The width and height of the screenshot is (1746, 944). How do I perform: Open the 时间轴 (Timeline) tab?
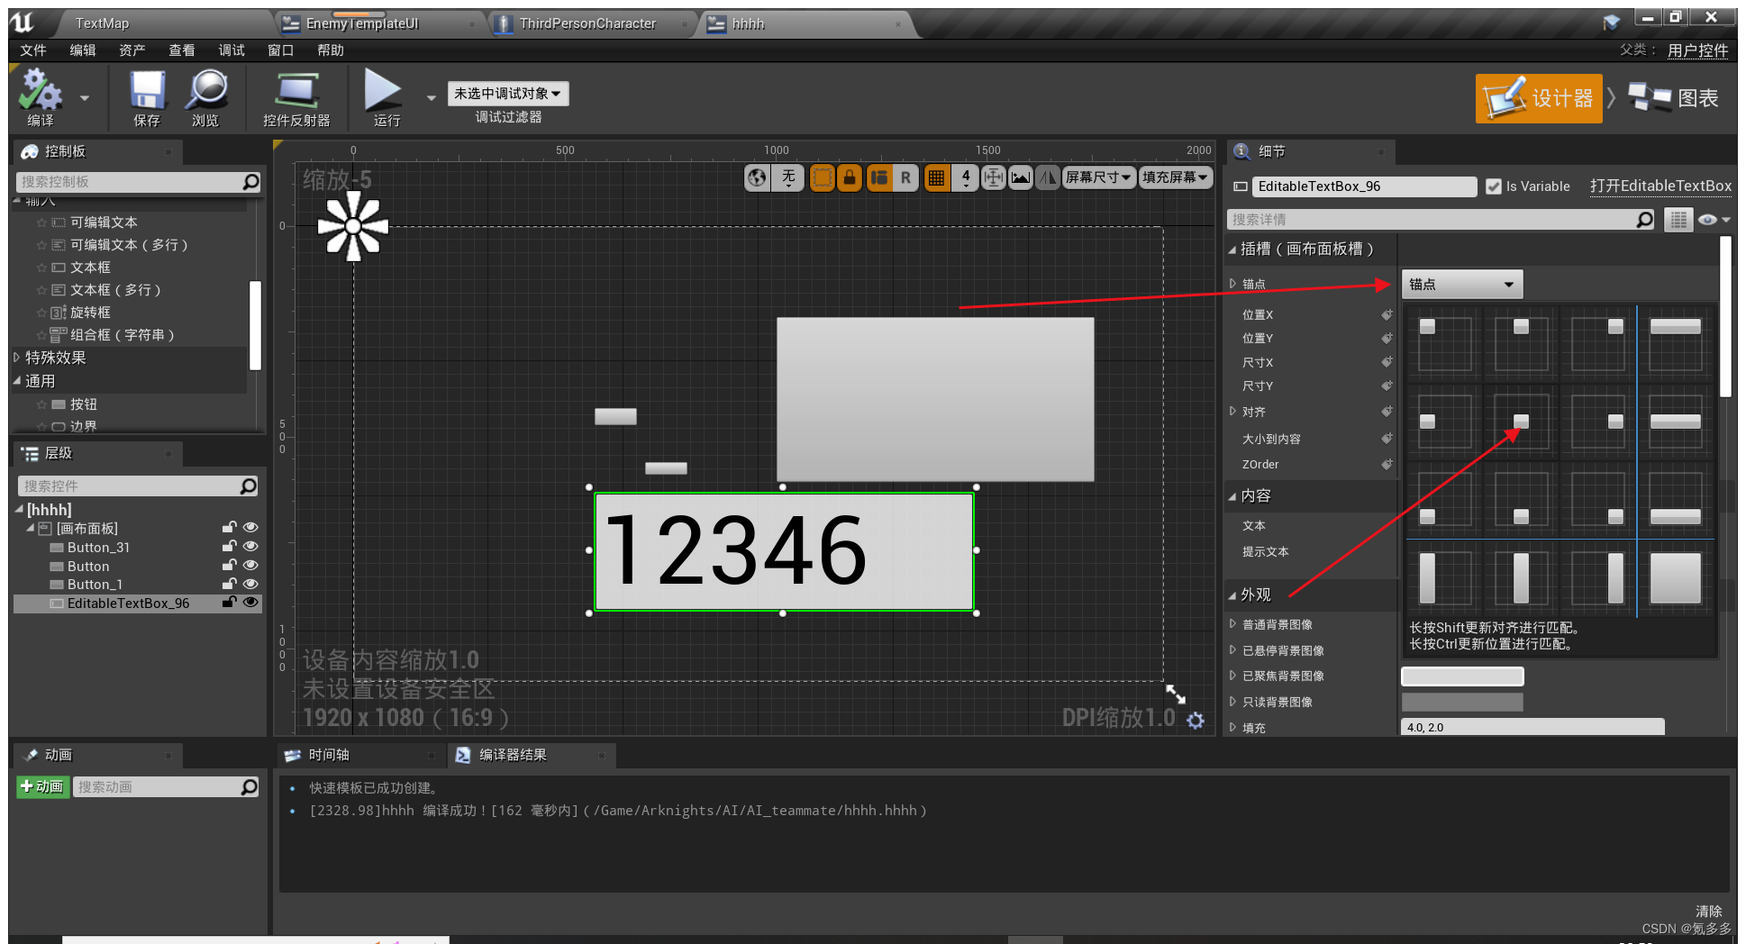click(329, 755)
